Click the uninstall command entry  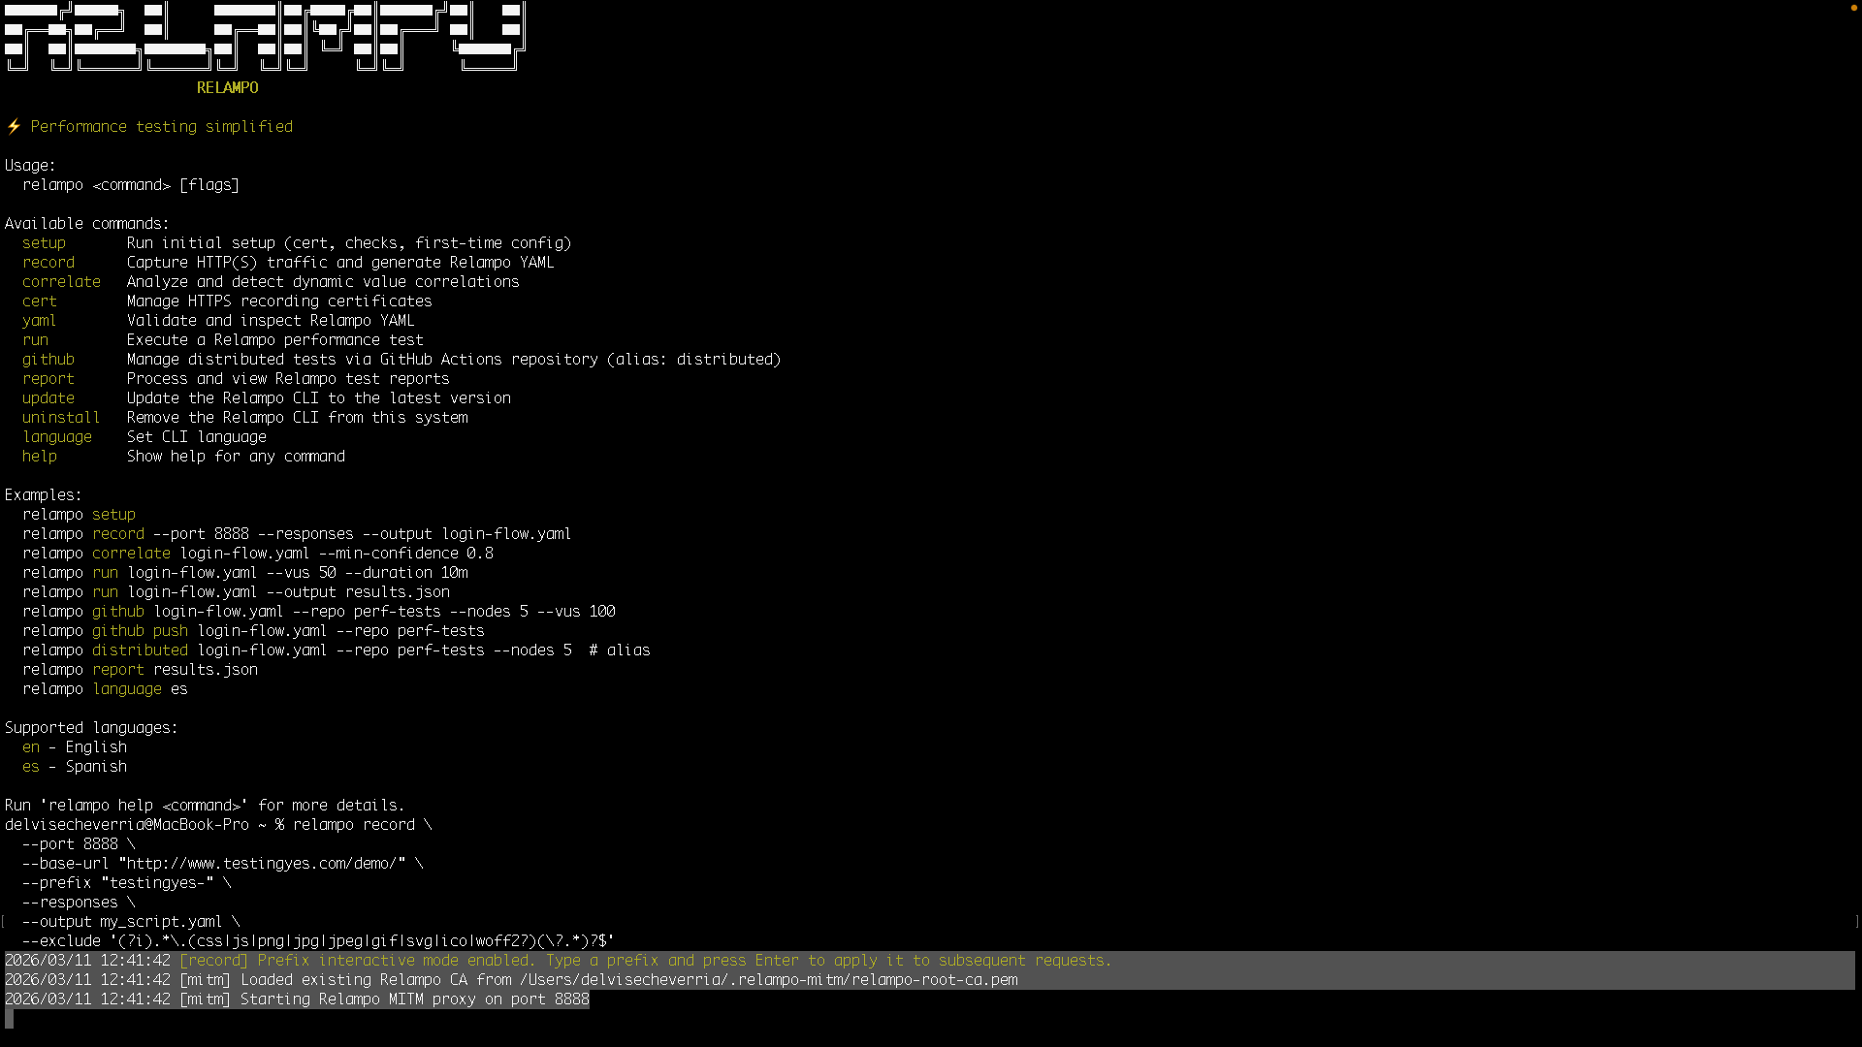(x=60, y=417)
